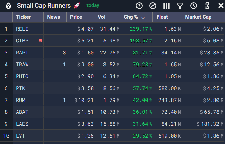Click the 79.28 % change value

(143, 65)
